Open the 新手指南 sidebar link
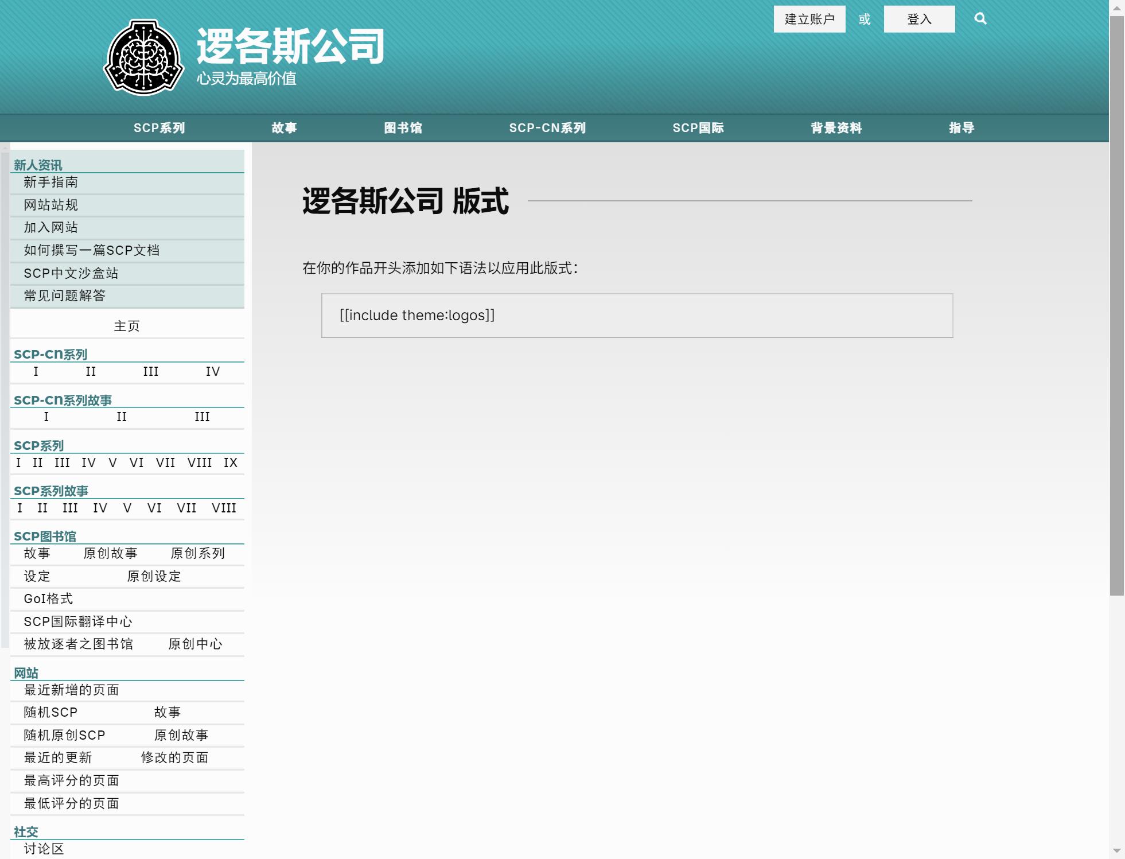The height and width of the screenshot is (859, 1125). 50,182
